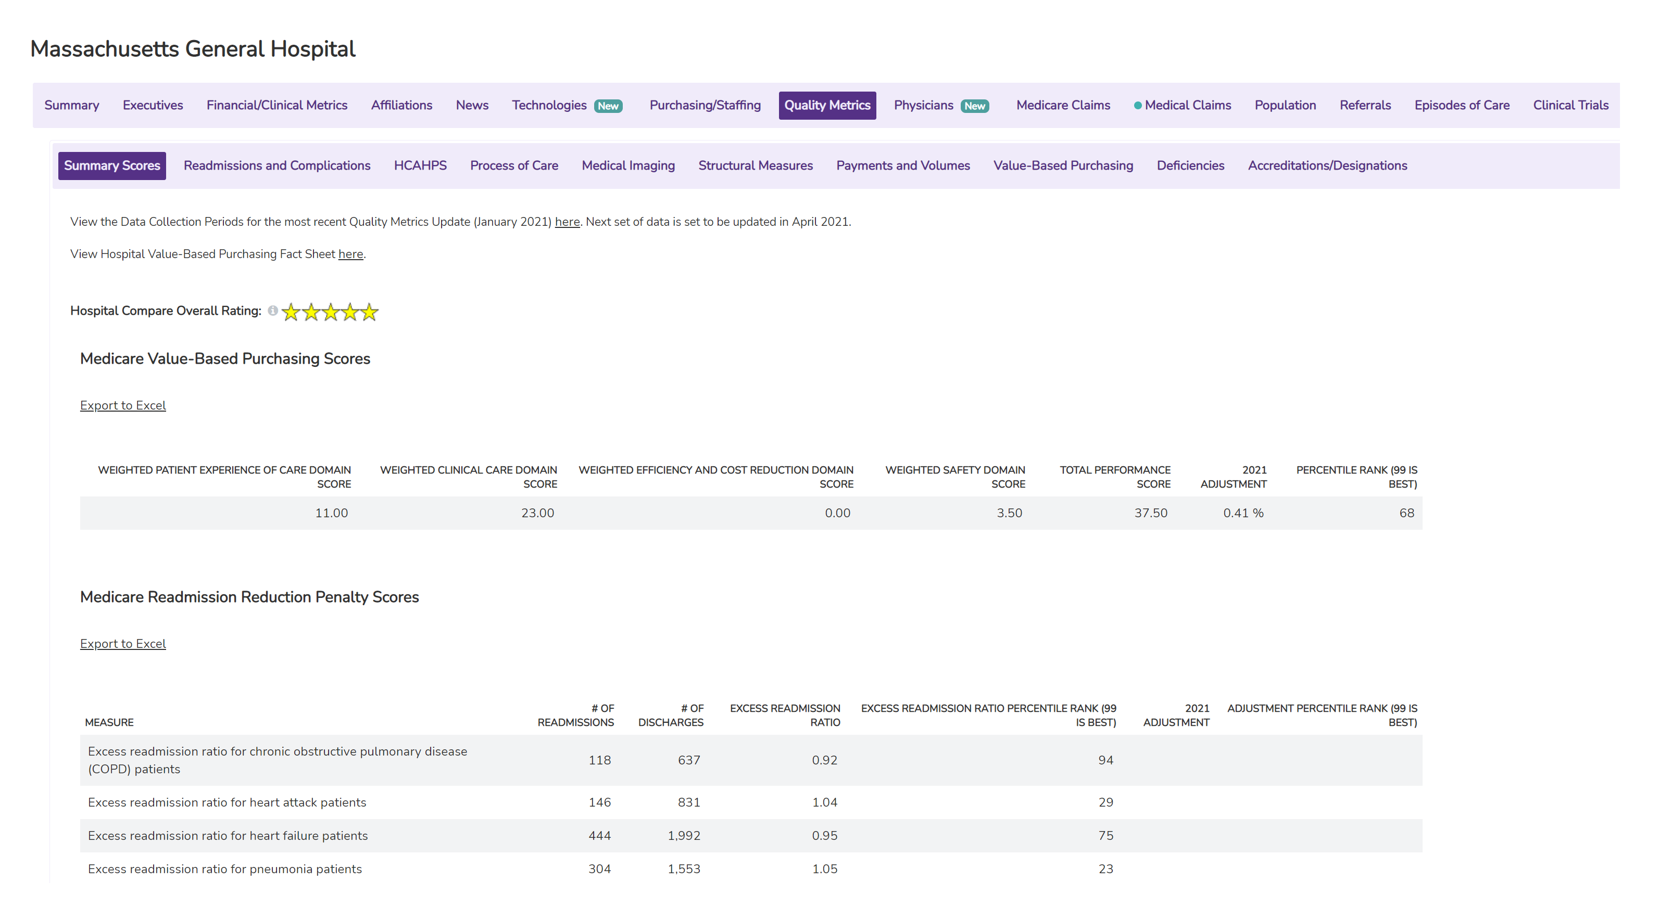
Task: Click the heart attack patients readmission row
Action: [x=751, y=802]
